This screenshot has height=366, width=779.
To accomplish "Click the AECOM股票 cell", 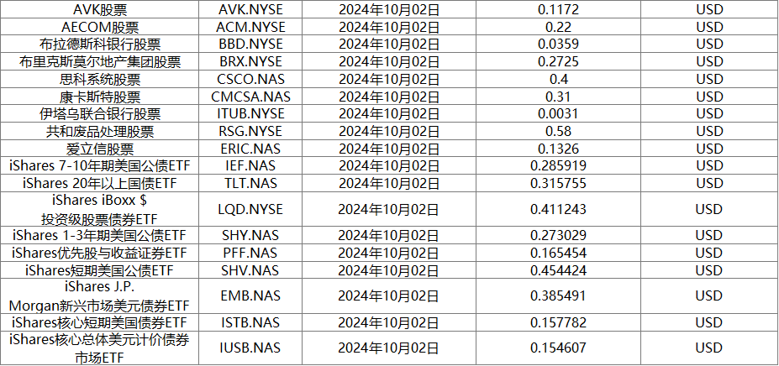I will coord(100,27).
